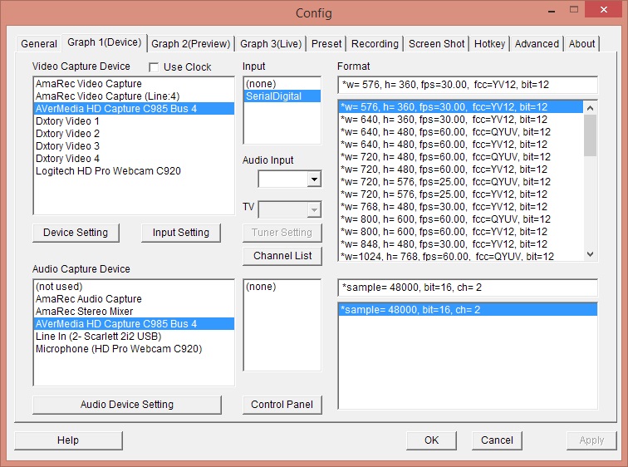Select SerialDigital input
628x467 pixels.
[282, 96]
